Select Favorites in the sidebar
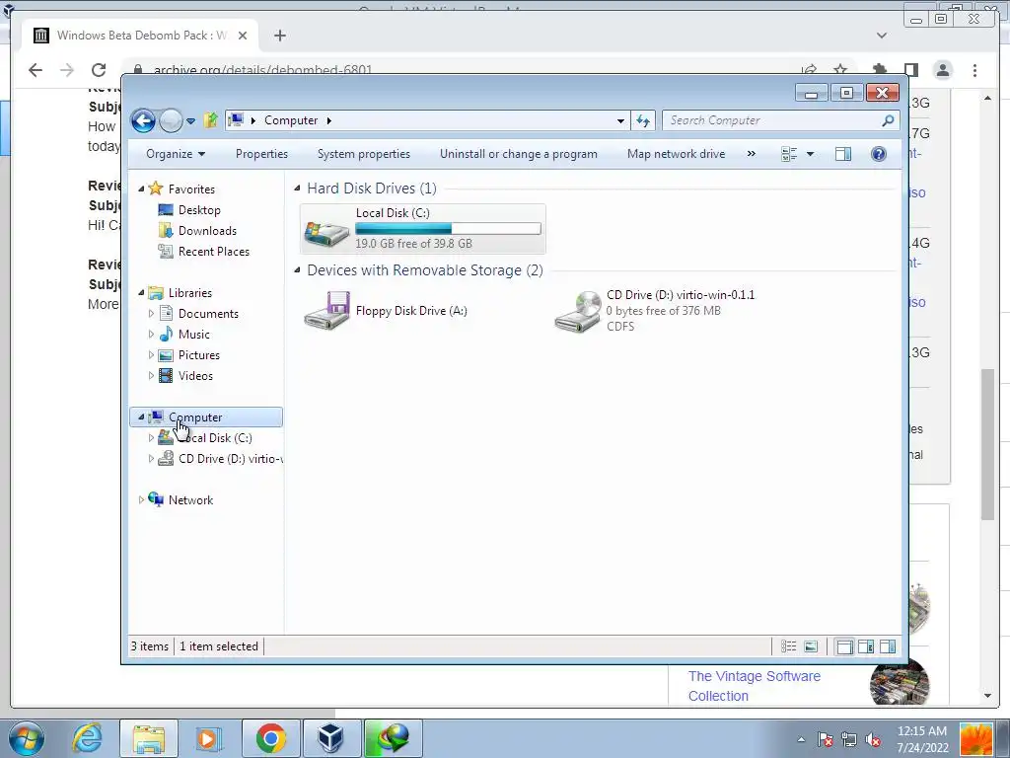 coord(191,189)
